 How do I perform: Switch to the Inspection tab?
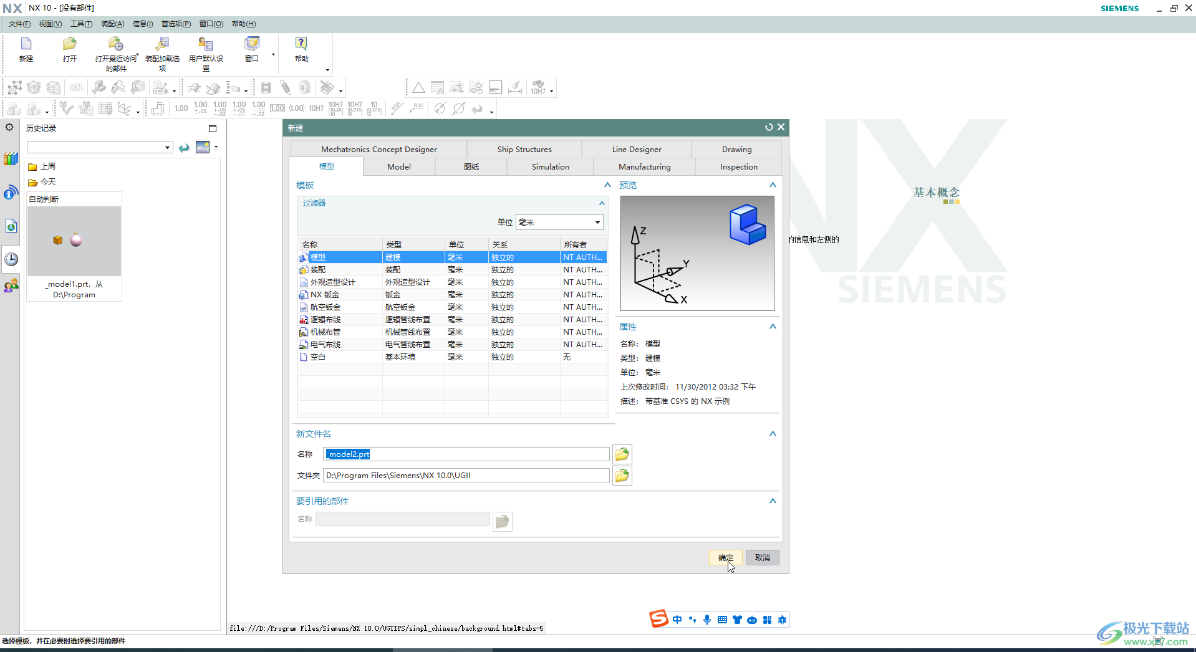(738, 166)
